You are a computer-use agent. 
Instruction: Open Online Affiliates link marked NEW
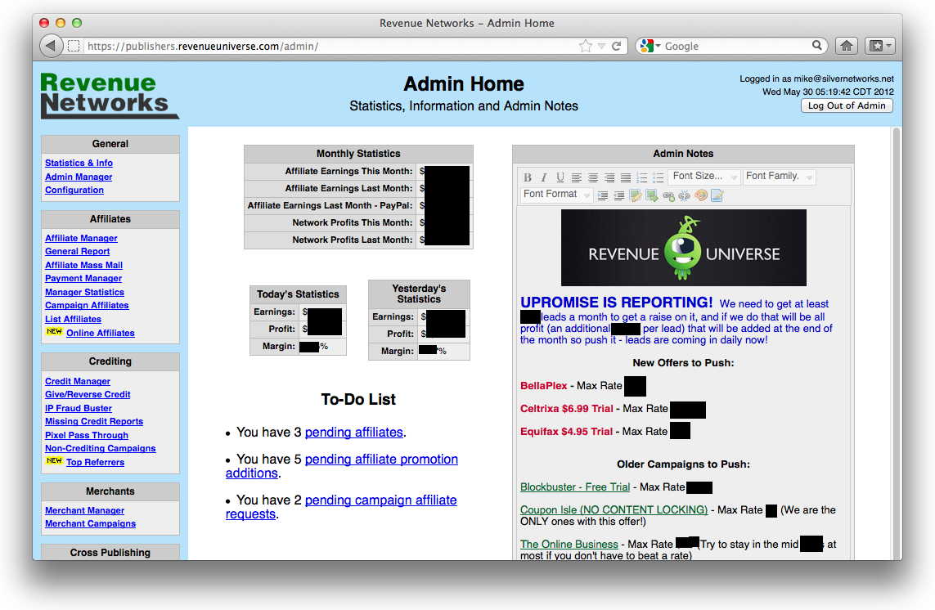coord(100,334)
